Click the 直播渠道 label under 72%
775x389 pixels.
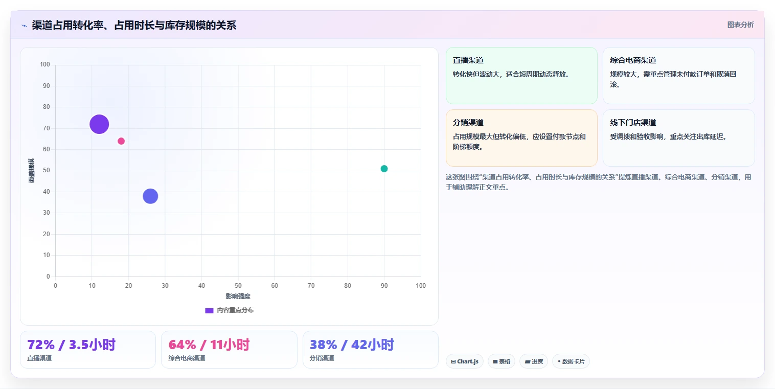(x=39, y=358)
